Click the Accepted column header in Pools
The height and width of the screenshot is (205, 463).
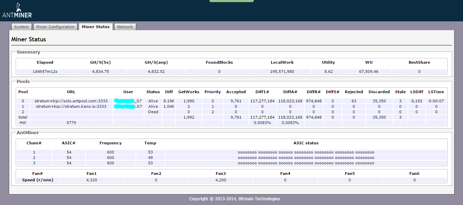(236, 92)
